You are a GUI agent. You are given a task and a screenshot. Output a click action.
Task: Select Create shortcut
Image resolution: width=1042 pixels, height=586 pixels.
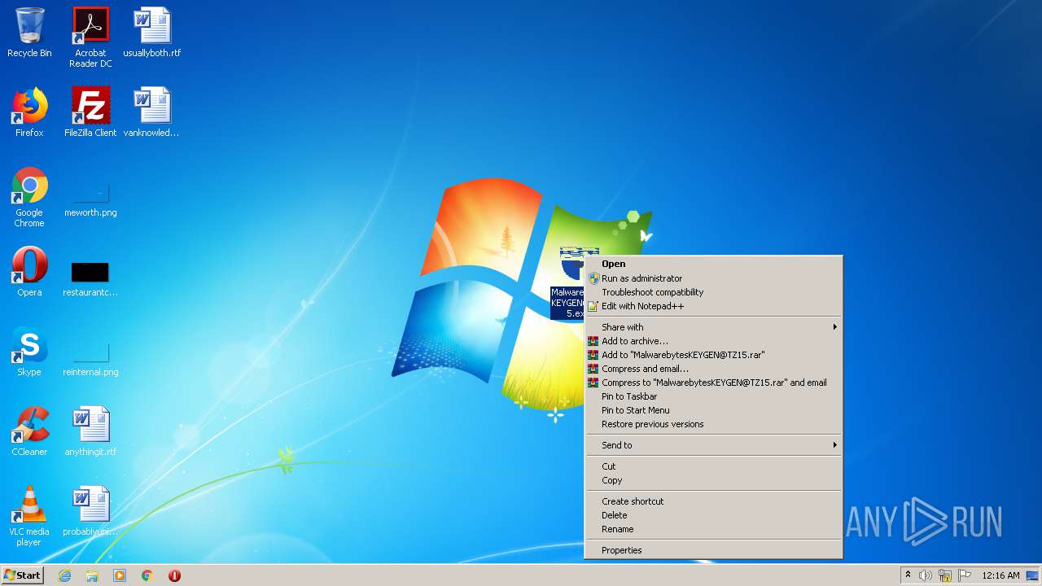[x=714, y=501]
